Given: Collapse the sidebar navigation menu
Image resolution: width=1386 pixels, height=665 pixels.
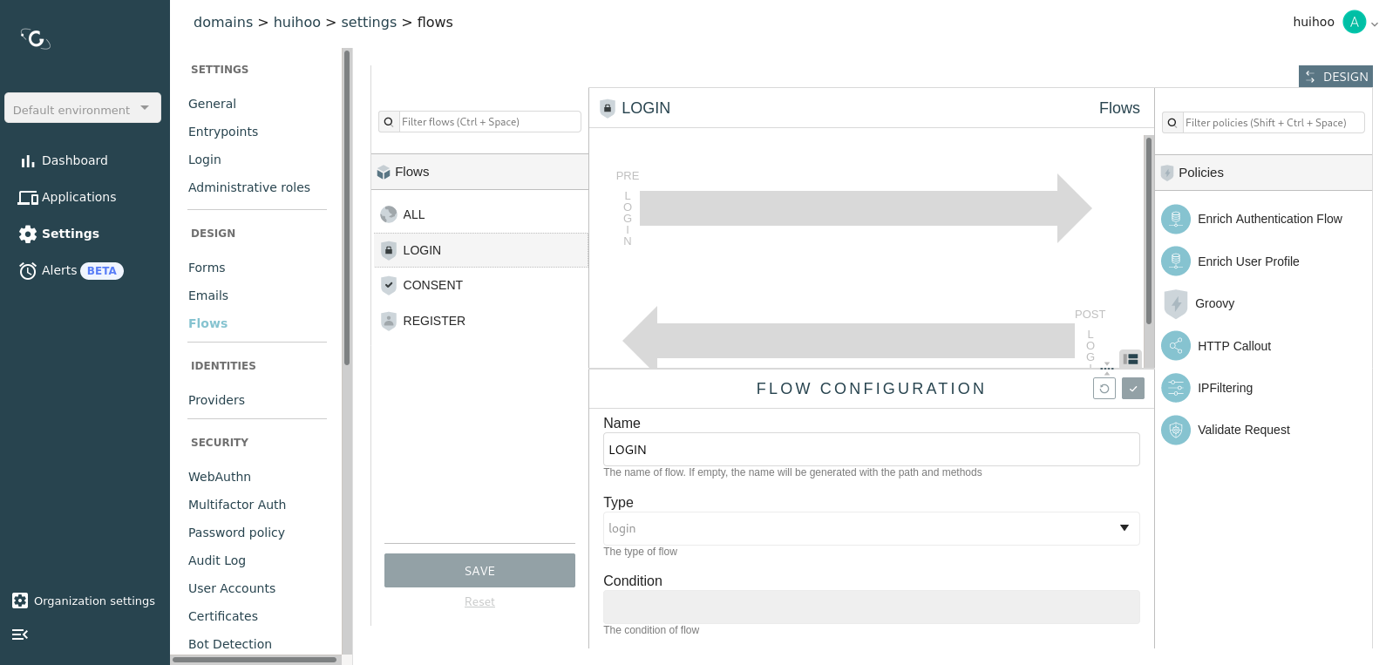Looking at the screenshot, I should pyautogui.click(x=20, y=634).
